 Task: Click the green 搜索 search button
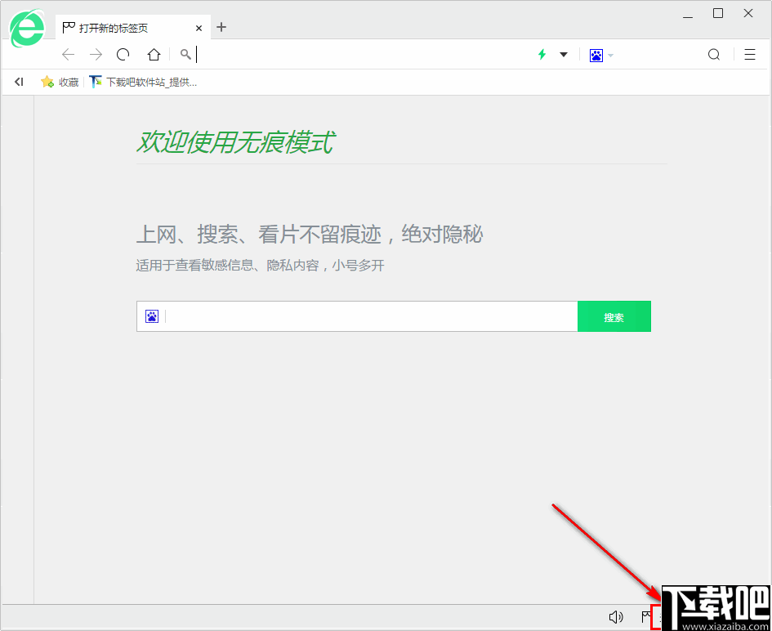click(614, 316)
